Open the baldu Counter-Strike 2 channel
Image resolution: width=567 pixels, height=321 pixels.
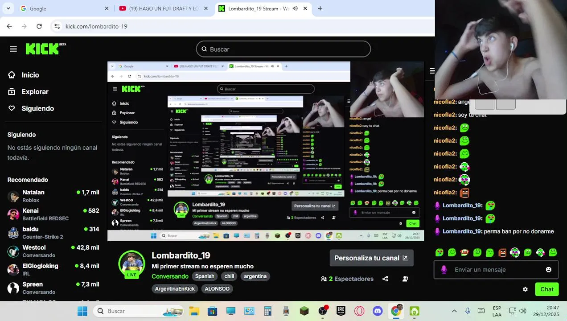click(53, 233)
